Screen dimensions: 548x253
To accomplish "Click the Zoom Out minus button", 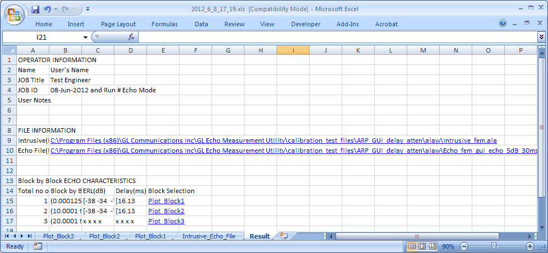I will (463, 246).
